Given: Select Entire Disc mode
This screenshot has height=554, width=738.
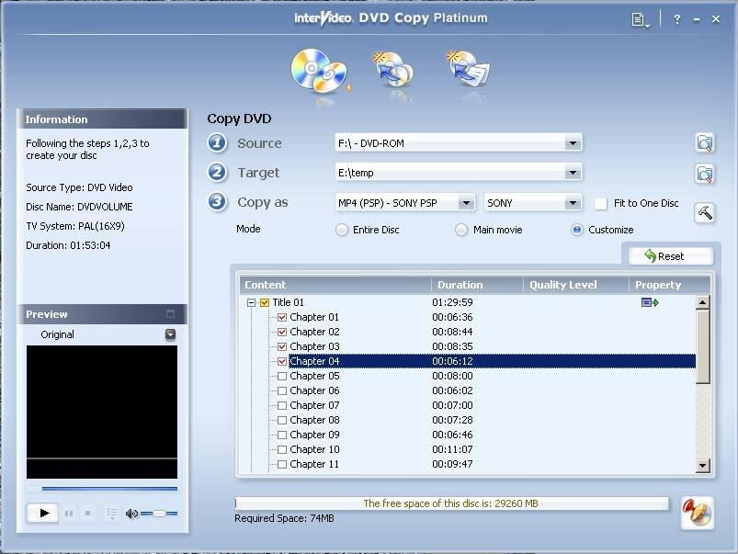Looking at the screenshot, I should point(342,230).
